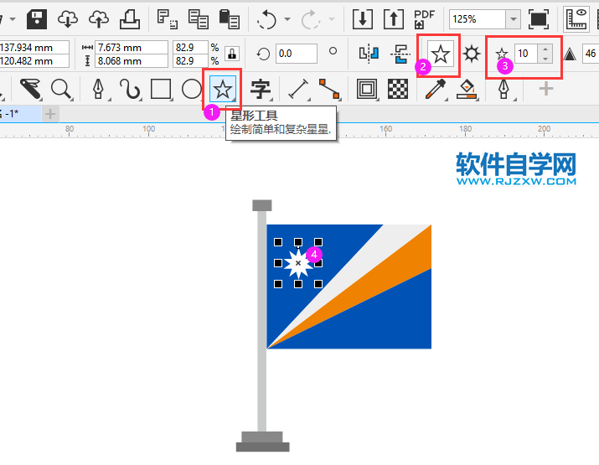
Task: Click the mirror horizontally icon
Action: pos(369,53)
